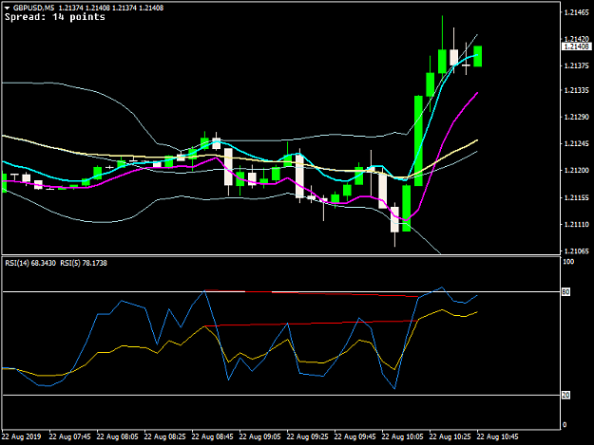
Task: Select the upper red RSI trendline
Action: point(312,293)
